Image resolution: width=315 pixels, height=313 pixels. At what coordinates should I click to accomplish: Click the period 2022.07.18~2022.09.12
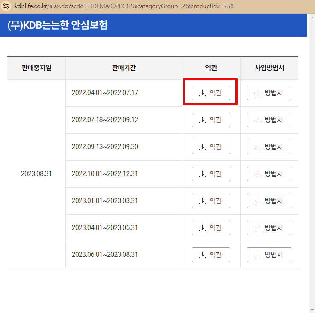(105, 120)
